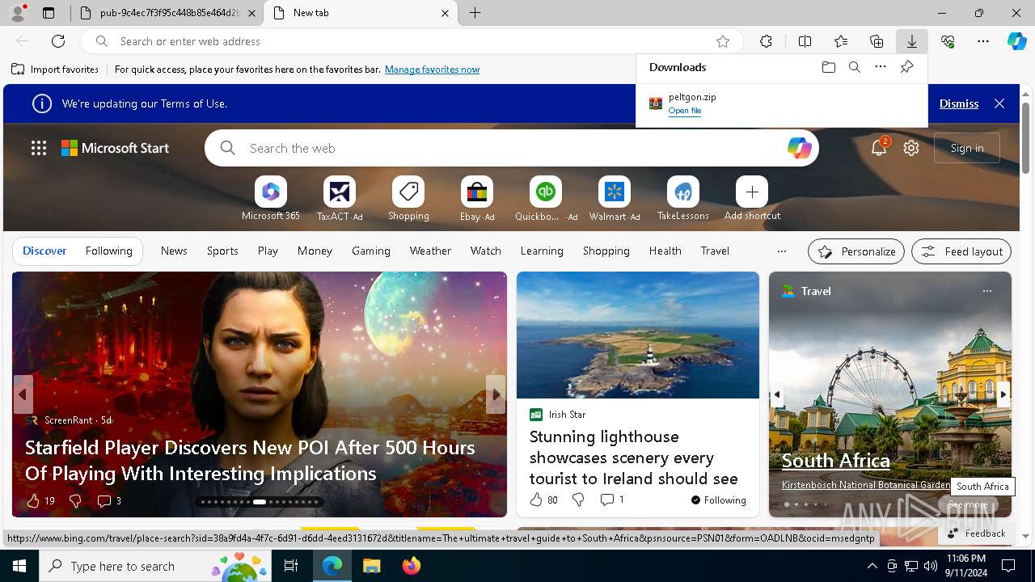The height and width of the screenshot is (582, 1035).
Task: Open the Quickbooks shortcut
Action: point(546,199)
